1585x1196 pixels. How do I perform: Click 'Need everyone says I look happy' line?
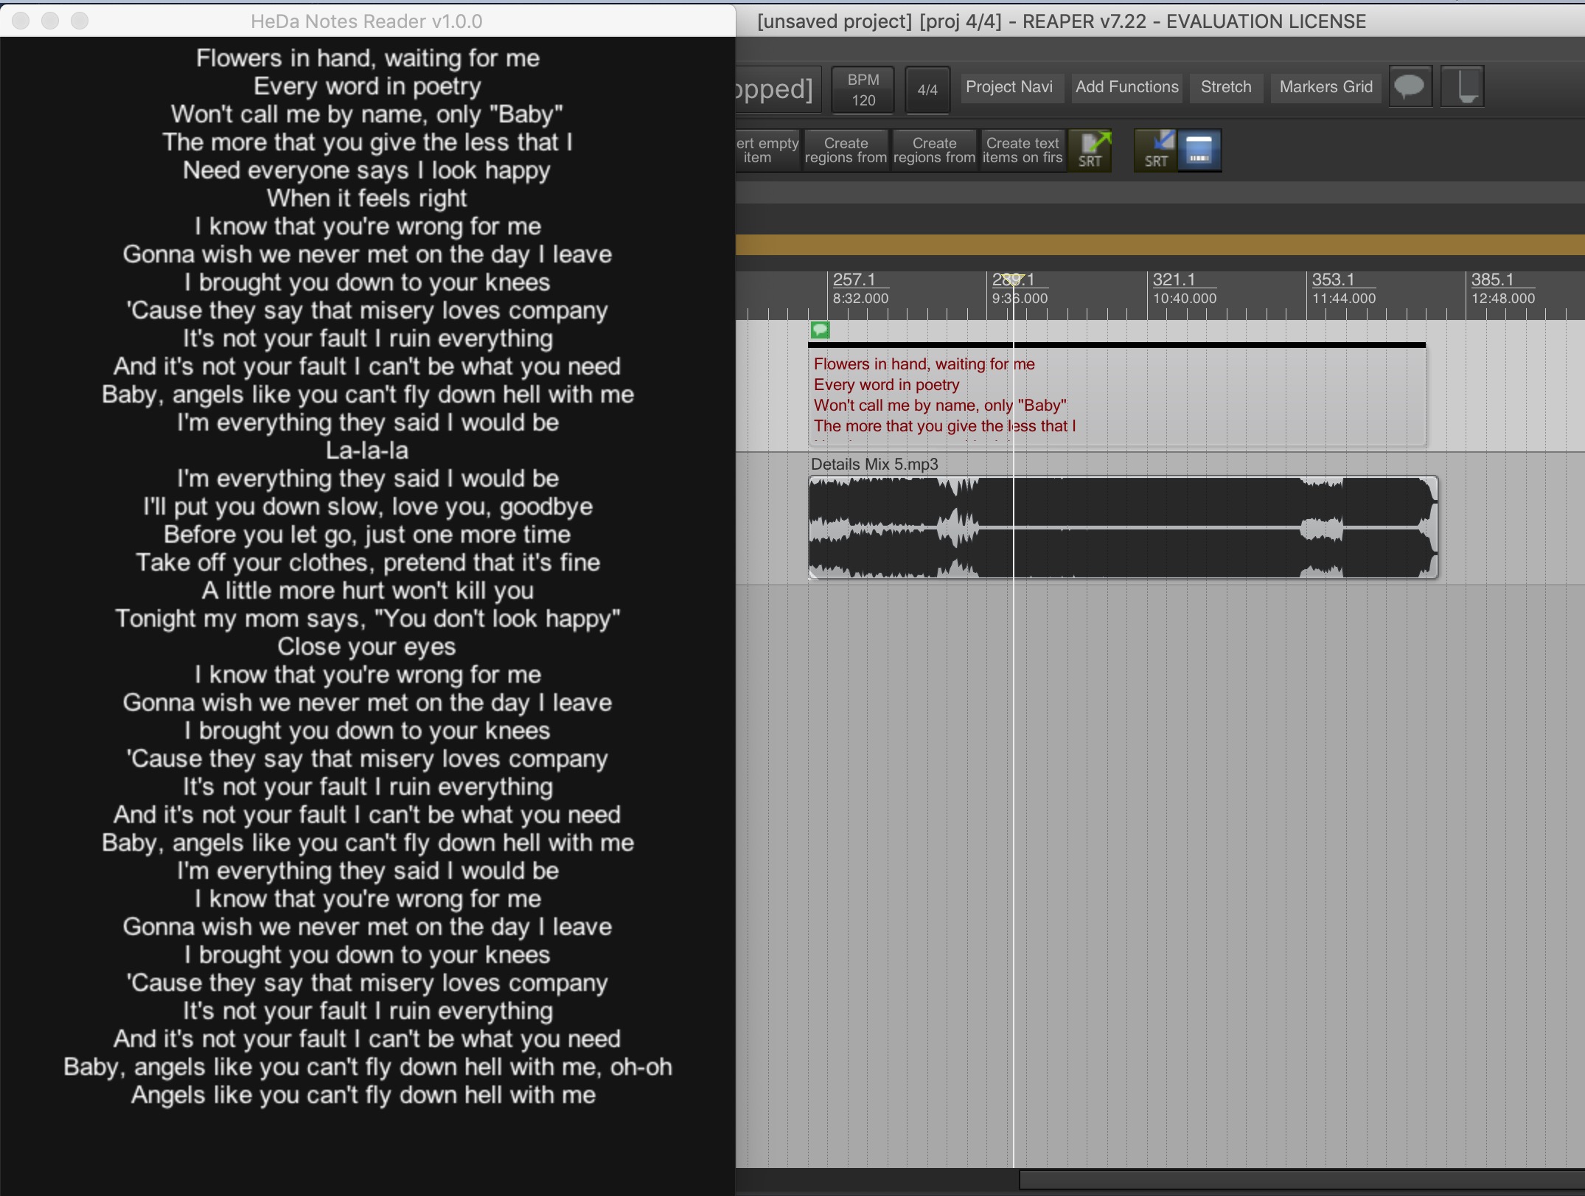[x=367, y=170]
